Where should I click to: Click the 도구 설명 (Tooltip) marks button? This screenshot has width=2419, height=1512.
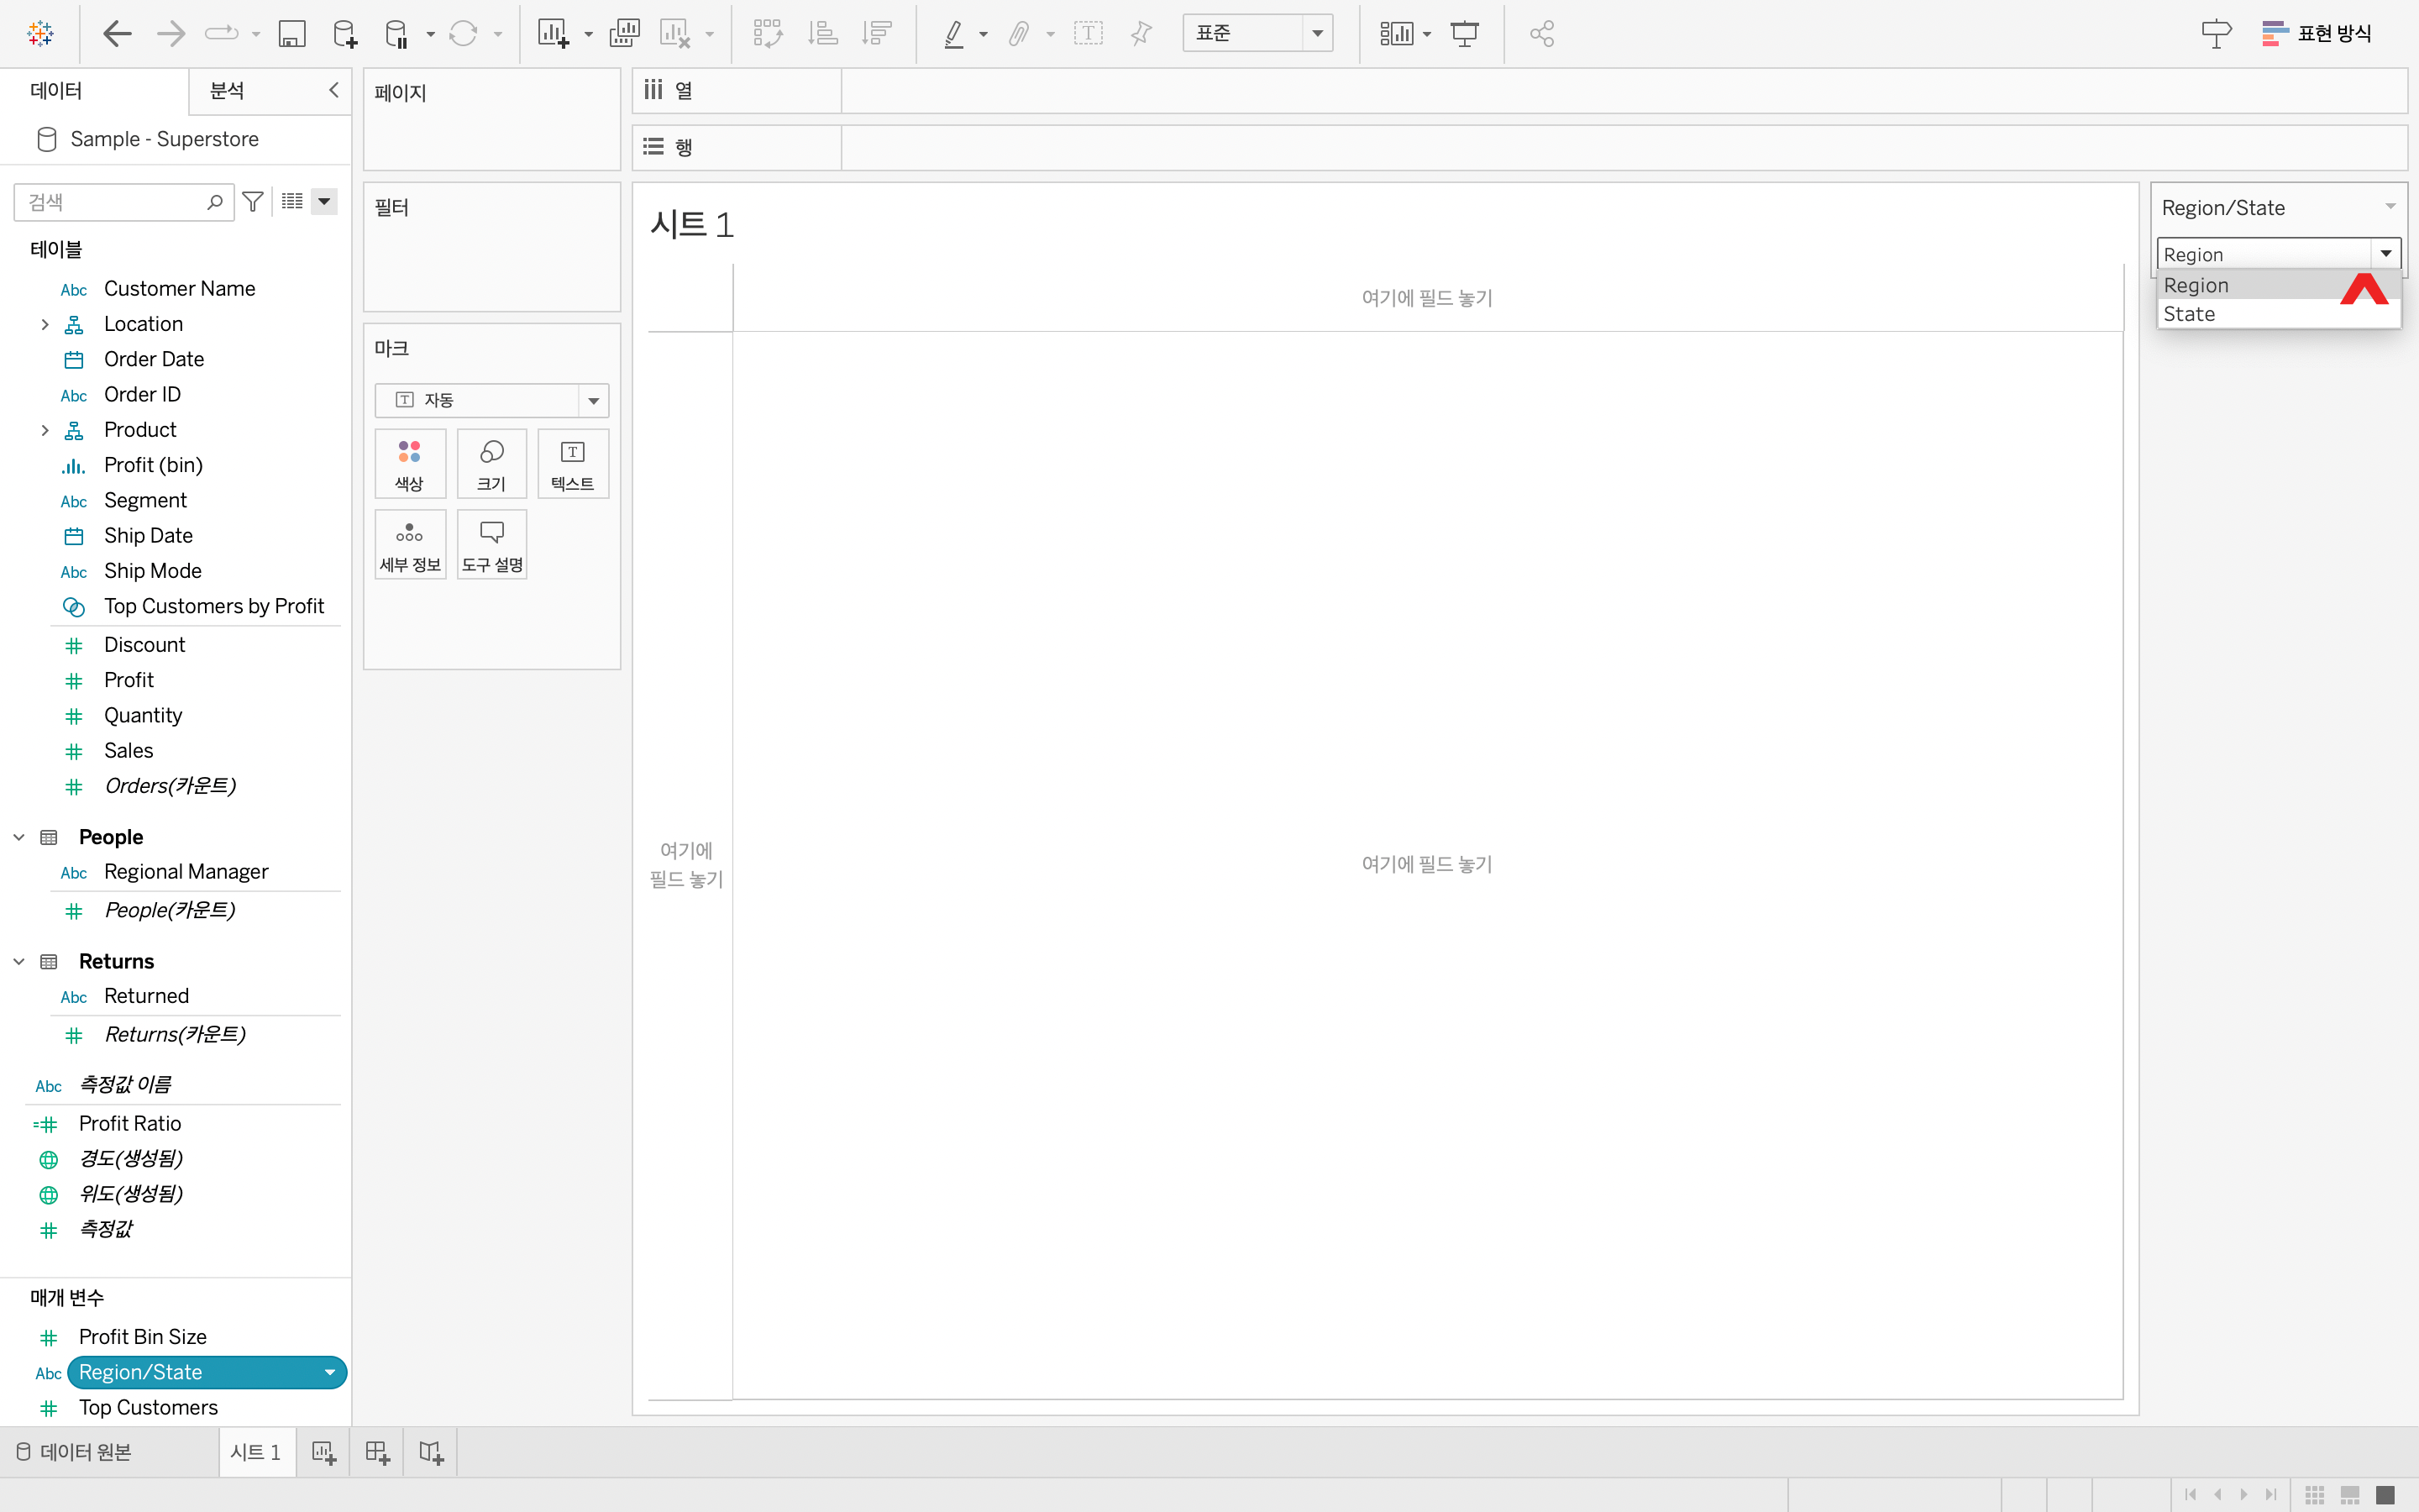(x=492, y=545)
